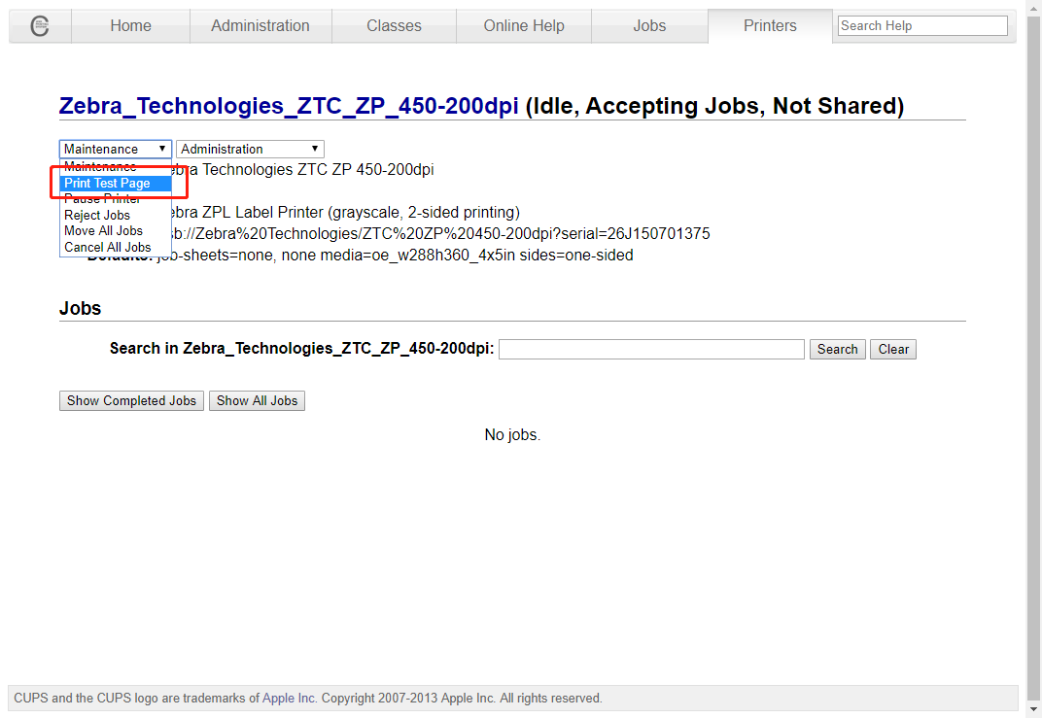Click the scrollbar down arrow
This screenshot has width=1042, height=718.
click(x=1034, y=710)
